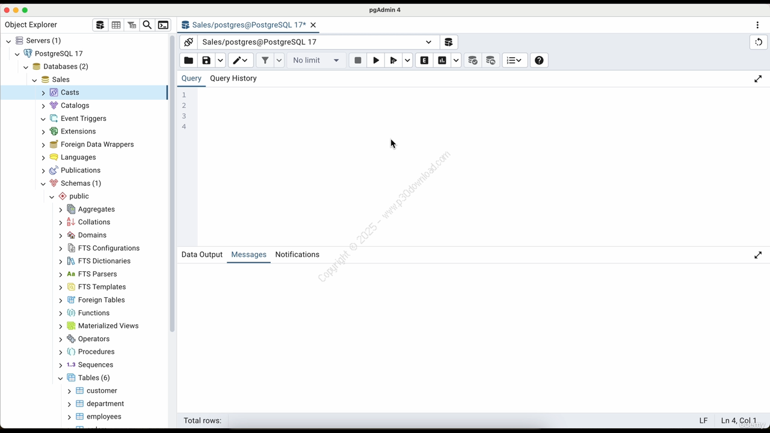Collapse the Schemas (1) node
770x433 pixels.
click(x=43, y=183)
